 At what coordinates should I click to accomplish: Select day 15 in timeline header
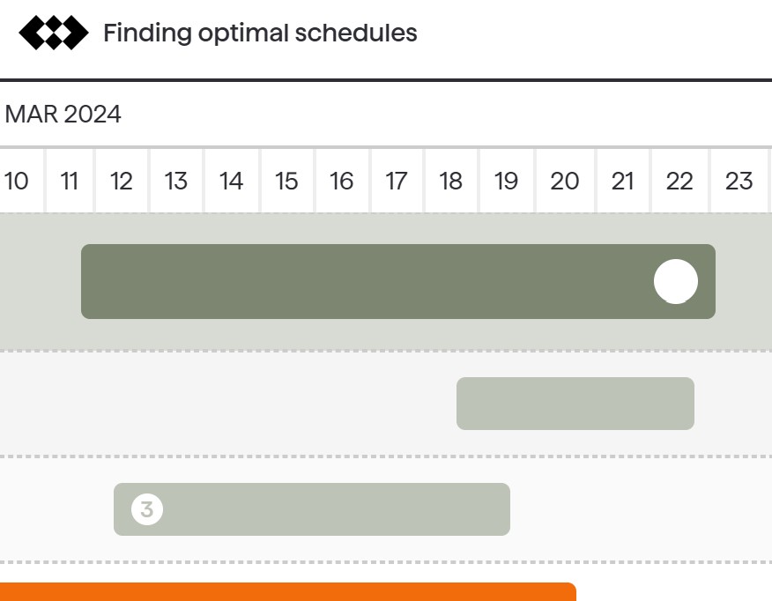pos(286,181)
